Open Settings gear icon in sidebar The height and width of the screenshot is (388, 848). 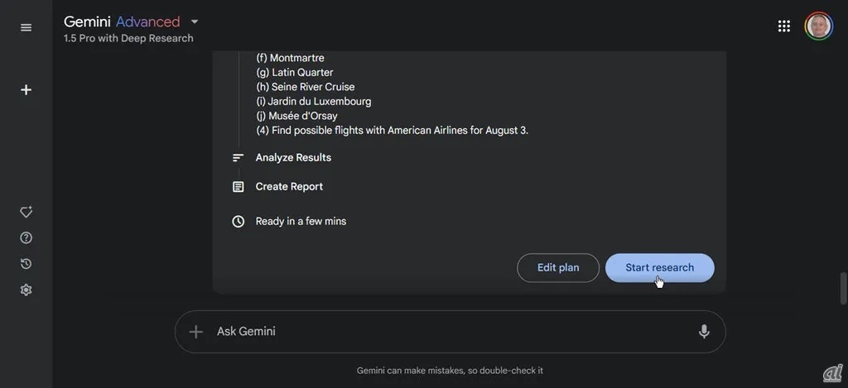26,290
